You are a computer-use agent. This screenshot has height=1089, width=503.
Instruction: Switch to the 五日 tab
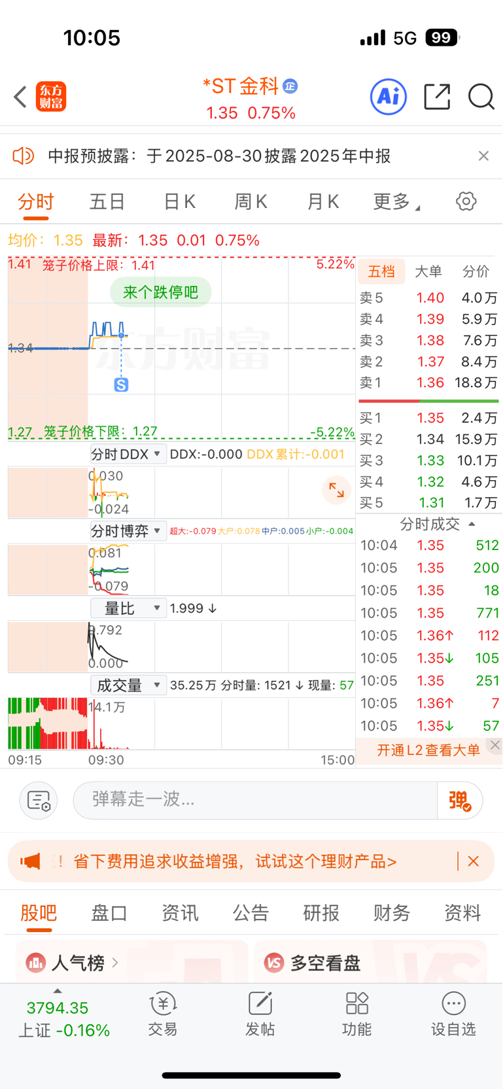[x=107, y=202]
